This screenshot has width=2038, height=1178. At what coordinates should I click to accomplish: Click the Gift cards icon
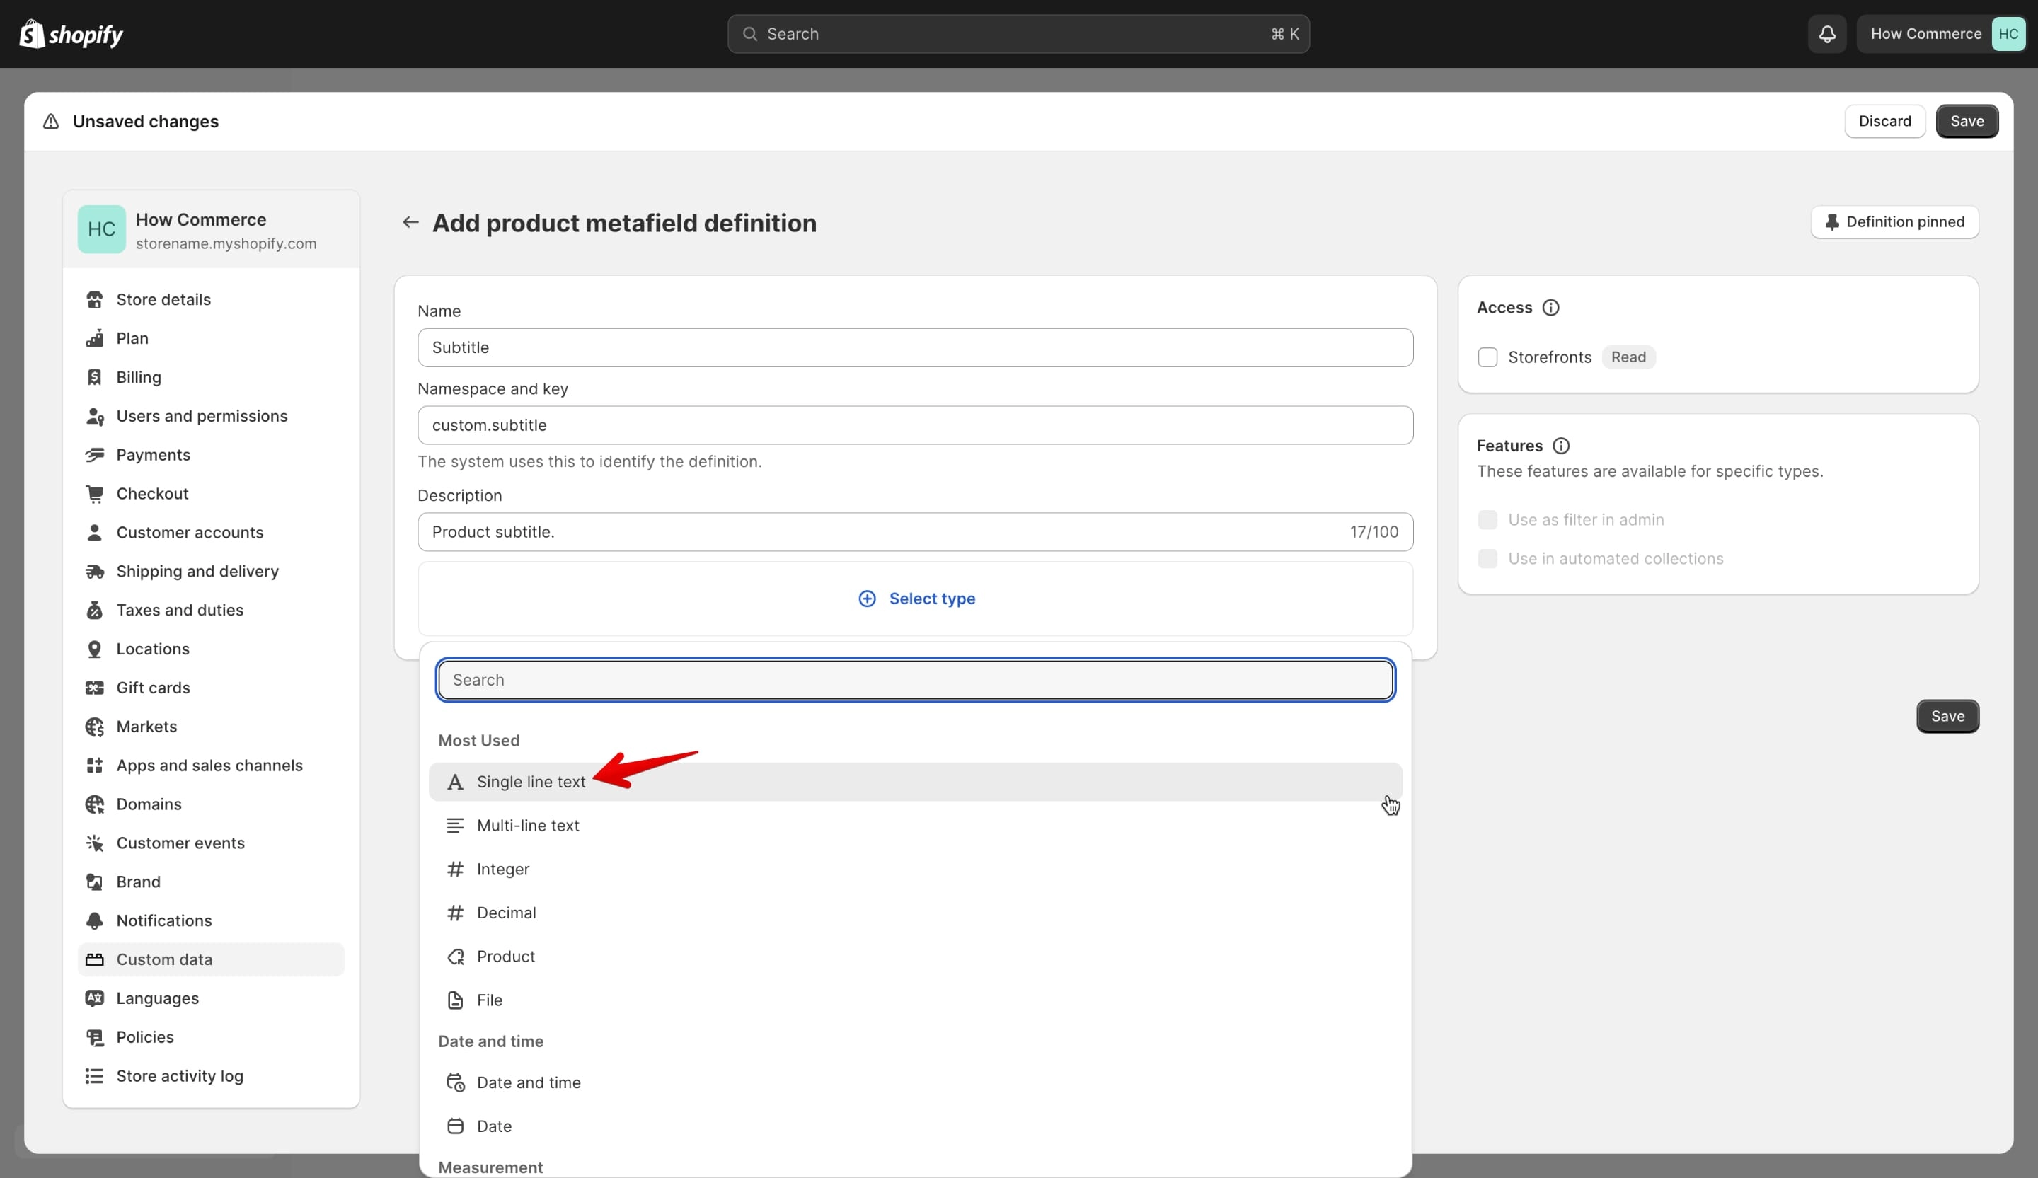95,687
